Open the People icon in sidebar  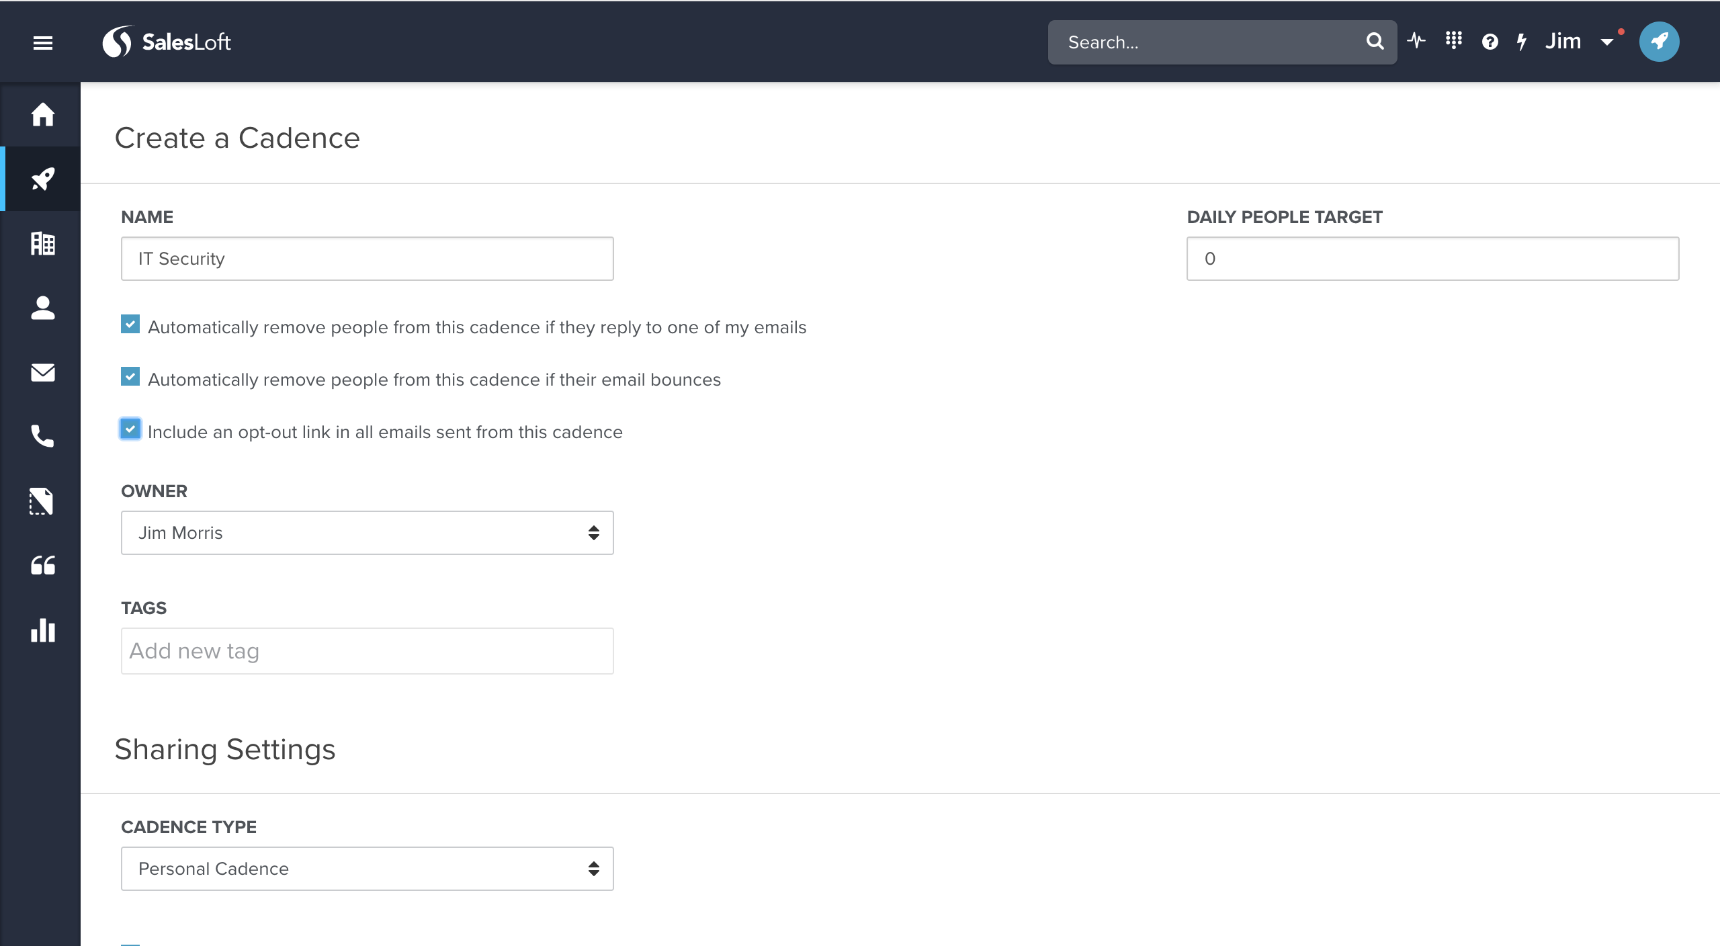coord(42,308)
